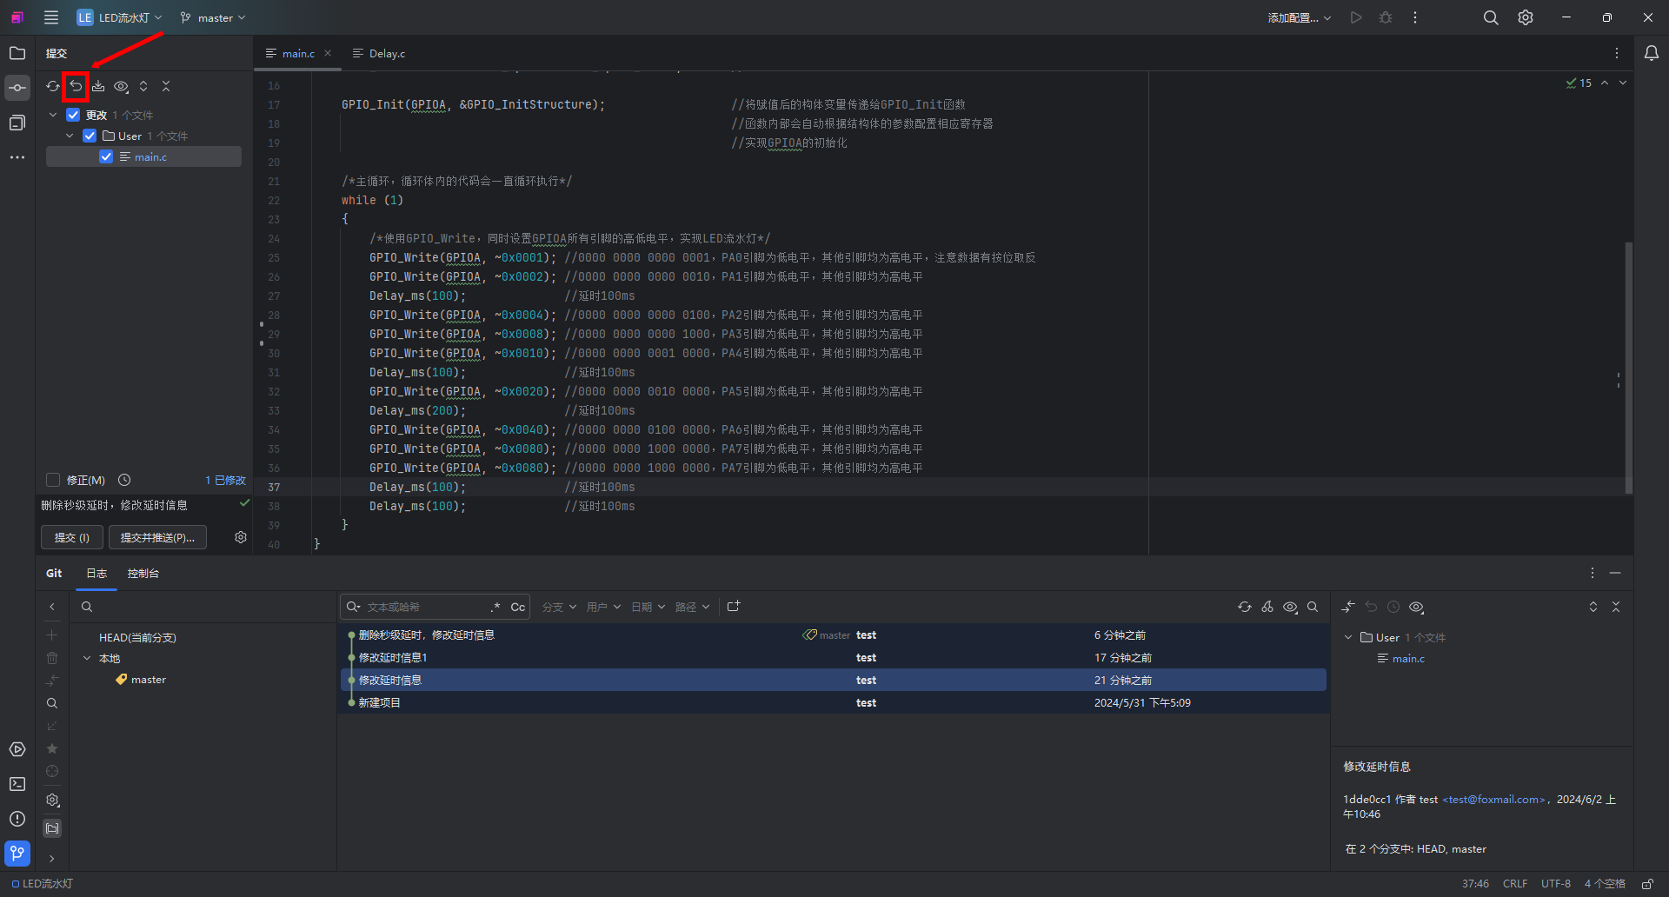
Task: Click the refresh changes icon in commit panel
Action: click(53, 86)
